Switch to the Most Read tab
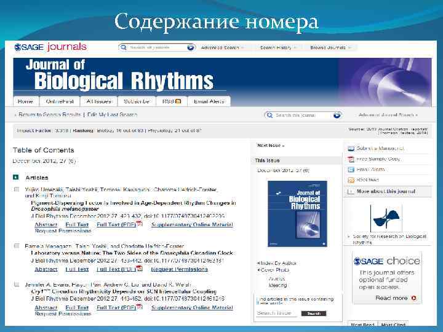 [x=362, y=325]
